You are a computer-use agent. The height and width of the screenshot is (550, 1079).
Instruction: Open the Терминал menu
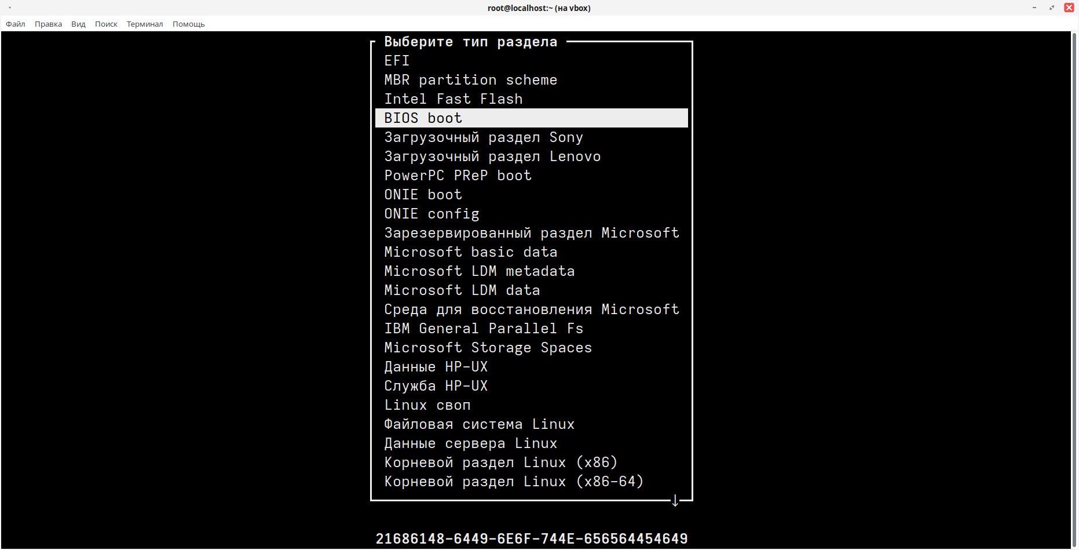145,24
